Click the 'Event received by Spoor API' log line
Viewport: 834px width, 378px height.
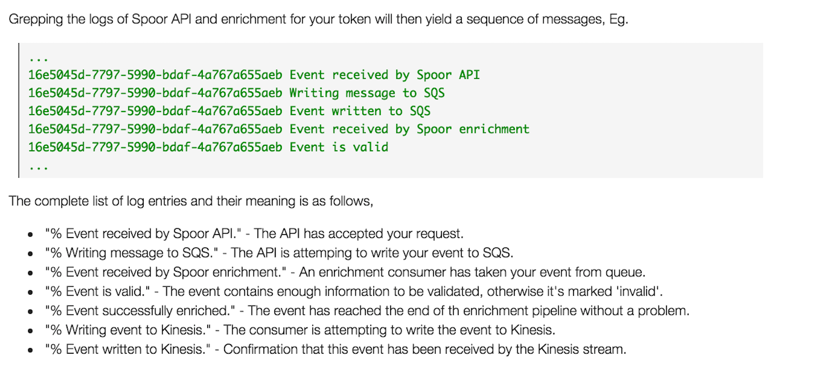coord(254,75)
